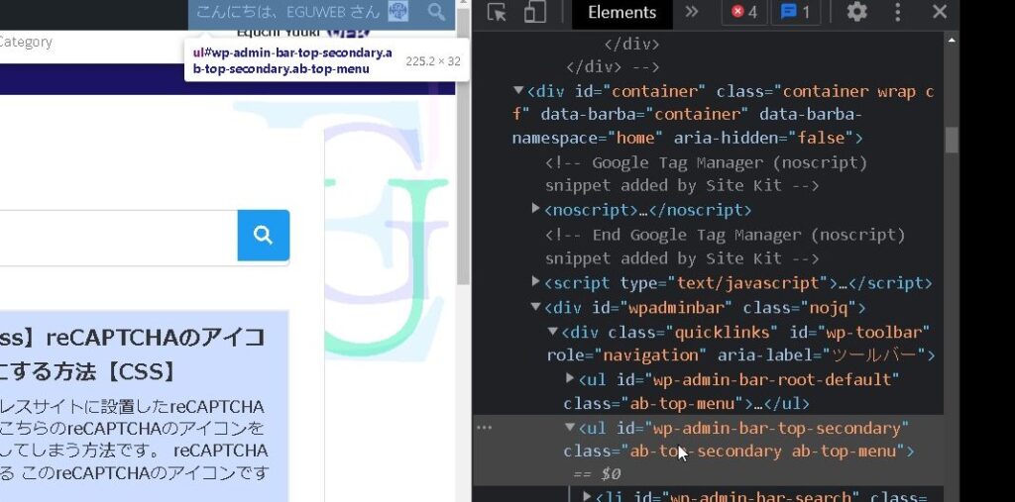Open the こんにちは、EGUWEB さん account link
Image resolution: width=1015 pixels, height=502 pixels.
tap(287, 13)
